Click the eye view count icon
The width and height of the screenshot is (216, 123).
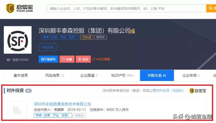coord(9,60)
